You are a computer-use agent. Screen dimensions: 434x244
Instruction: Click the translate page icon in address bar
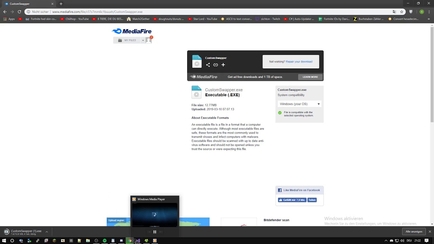[x=394, y=12]
